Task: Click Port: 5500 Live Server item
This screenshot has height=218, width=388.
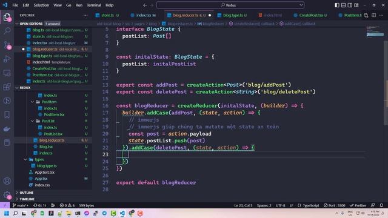Action: coord(334,205)
